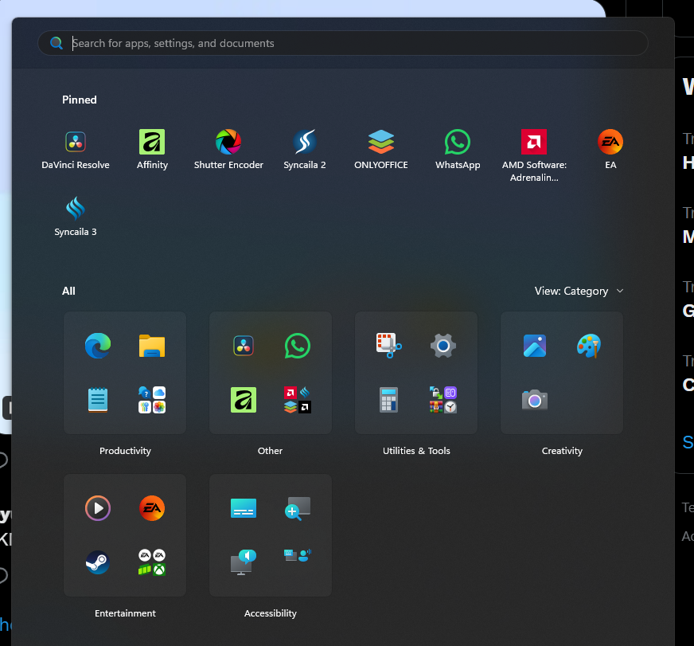Click the All section heading
The height and width of the screenshot is (646, 694).
(68, 291)
